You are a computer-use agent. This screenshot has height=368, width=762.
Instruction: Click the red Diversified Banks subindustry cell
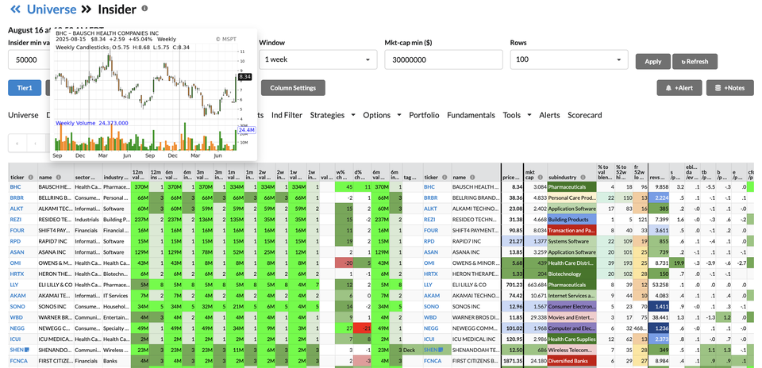571,361
